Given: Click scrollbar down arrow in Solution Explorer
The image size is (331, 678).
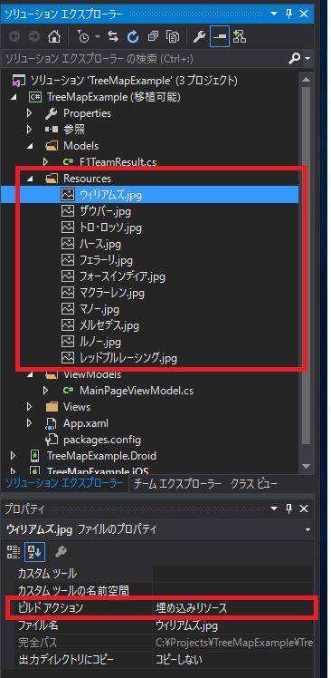Looking at the screenshot, I should pos(306,467).
